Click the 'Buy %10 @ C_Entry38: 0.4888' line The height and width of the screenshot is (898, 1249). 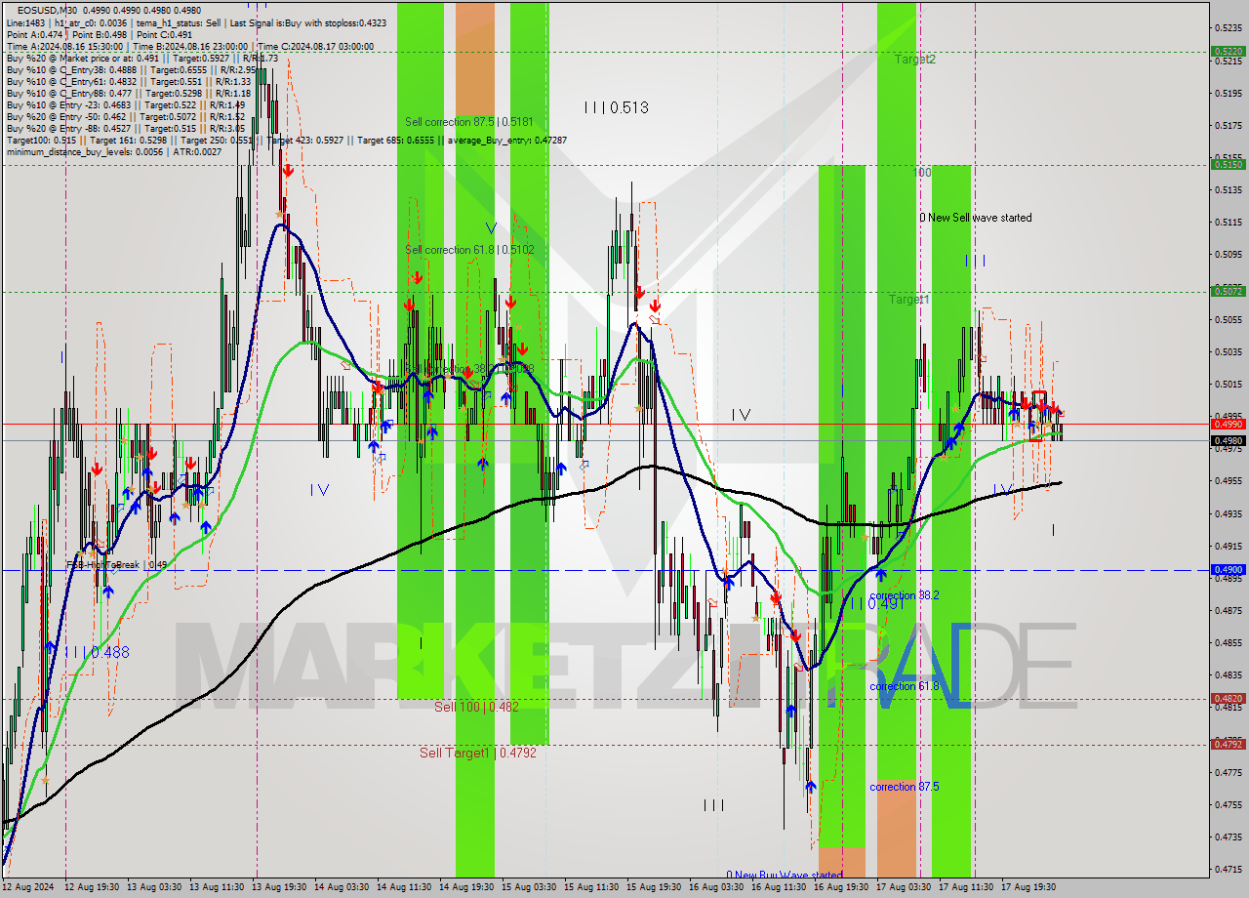point(131,69)
